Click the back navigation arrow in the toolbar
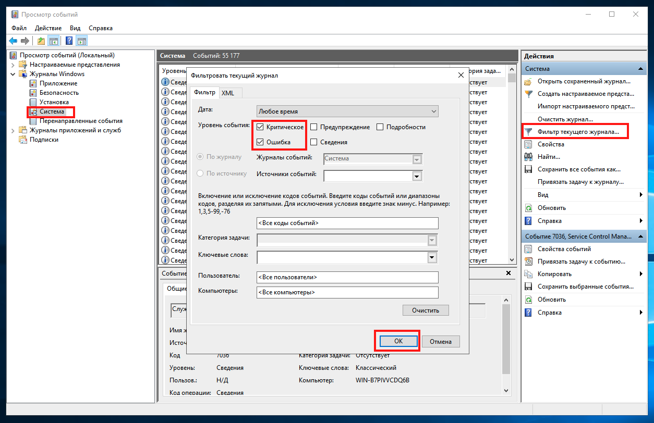This screenshot has height=423, width=654. point(13,41)
